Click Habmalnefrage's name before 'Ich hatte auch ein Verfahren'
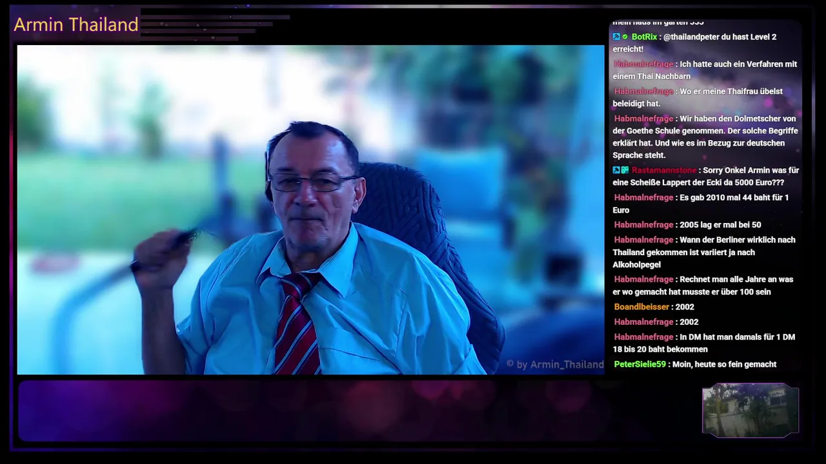This screenshot has width=826, height=464. pos(643,64)
